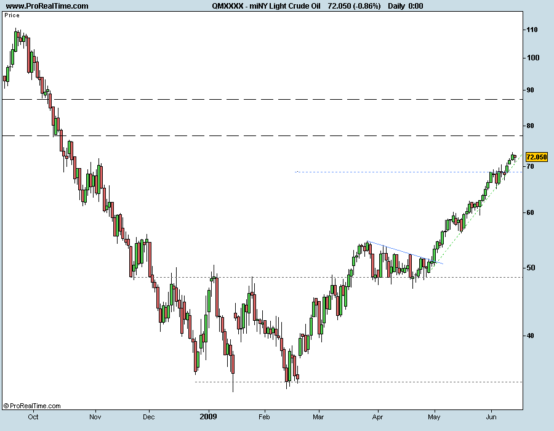Viewport: 554px width, 431px height.
Task: Click the '0:00' time label in header
Action: (x=415, y=6)
